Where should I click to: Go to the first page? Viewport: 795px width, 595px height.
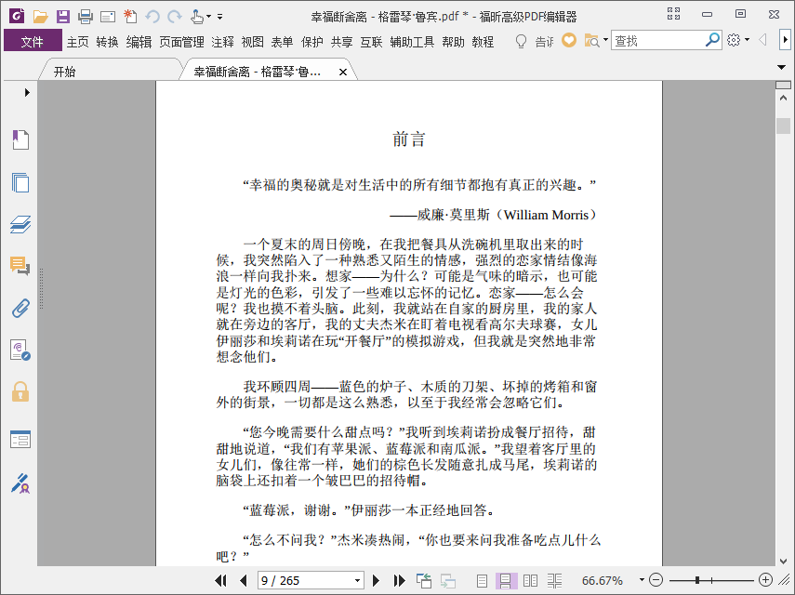pos(220,580)
